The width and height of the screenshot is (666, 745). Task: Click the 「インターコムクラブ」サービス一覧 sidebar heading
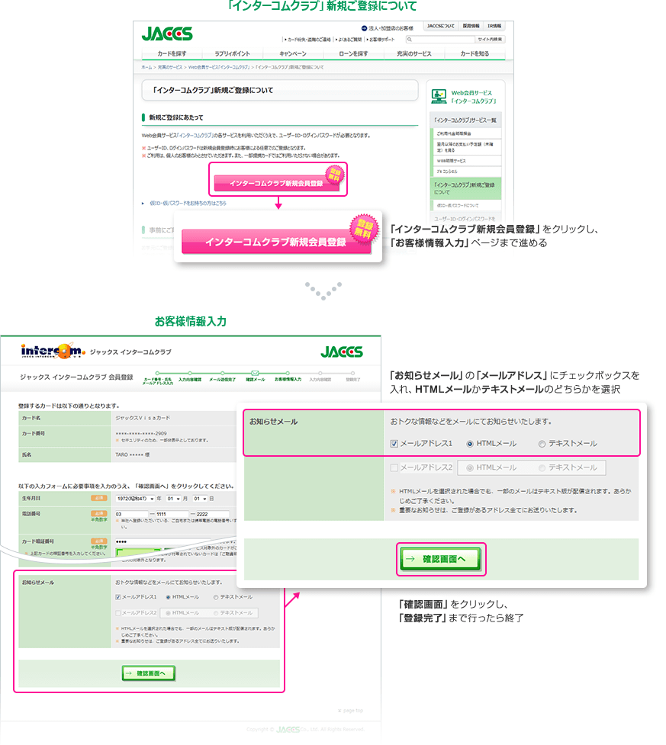(x=465, y=120)
